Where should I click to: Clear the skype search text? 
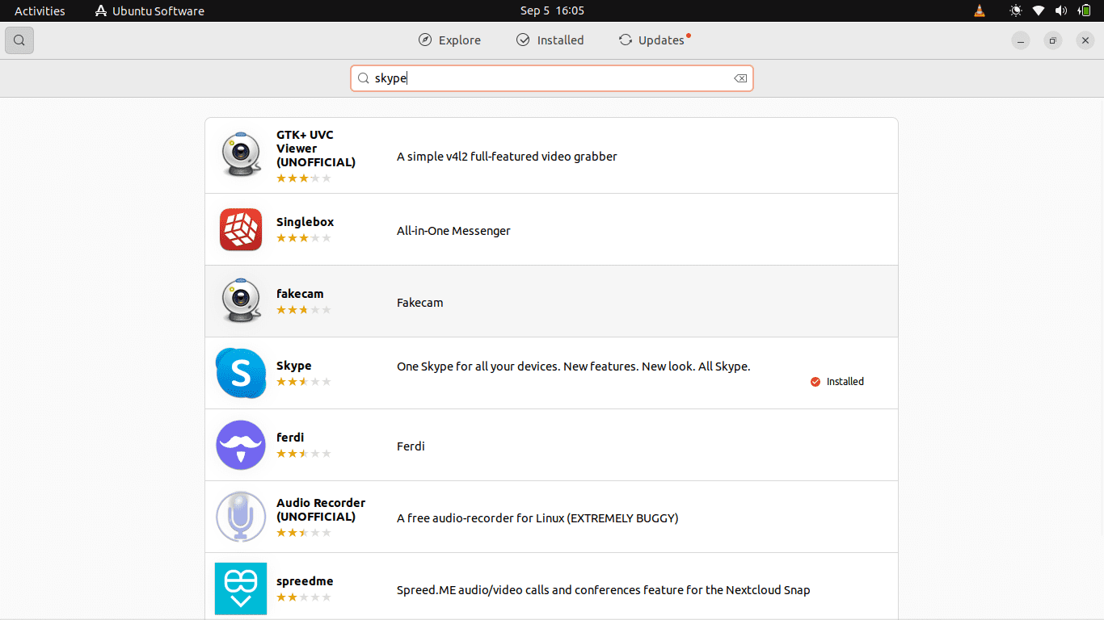pyautogui.click(x=740, y=78)
